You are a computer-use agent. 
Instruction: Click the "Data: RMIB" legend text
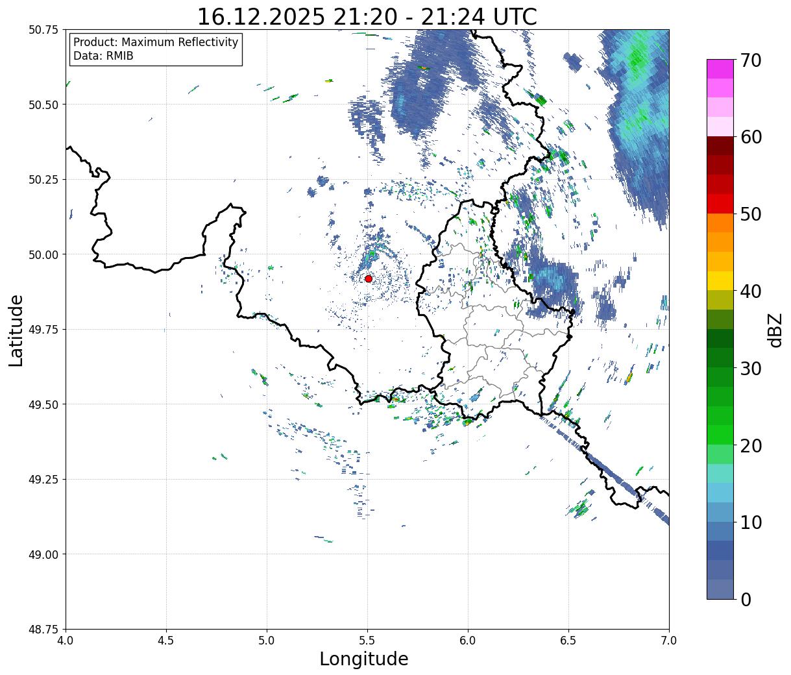[103, 56]
